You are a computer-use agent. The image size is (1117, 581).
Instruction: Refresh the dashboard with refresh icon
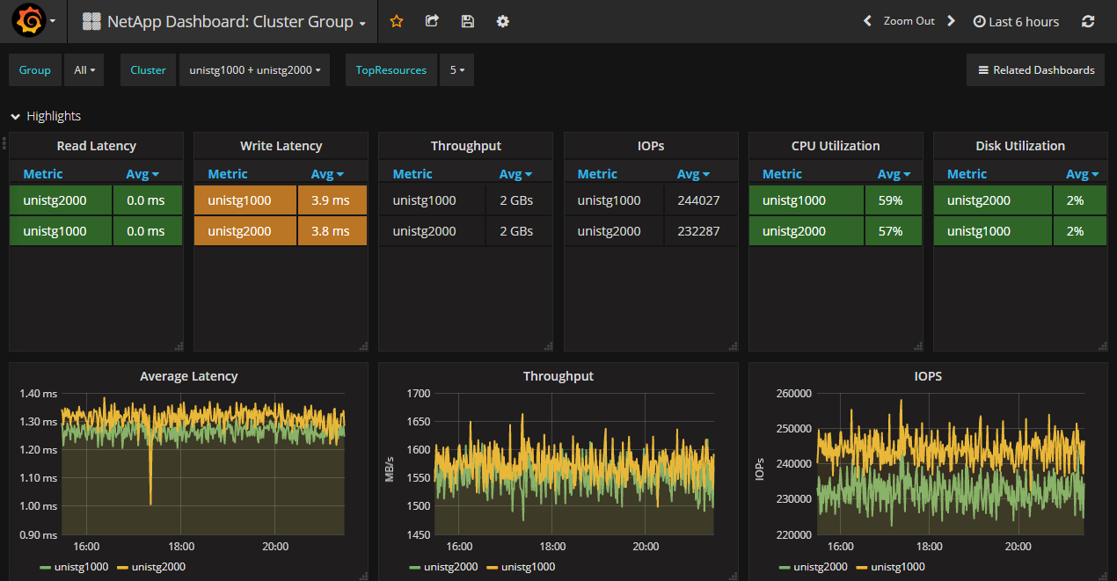(1088, 21)
